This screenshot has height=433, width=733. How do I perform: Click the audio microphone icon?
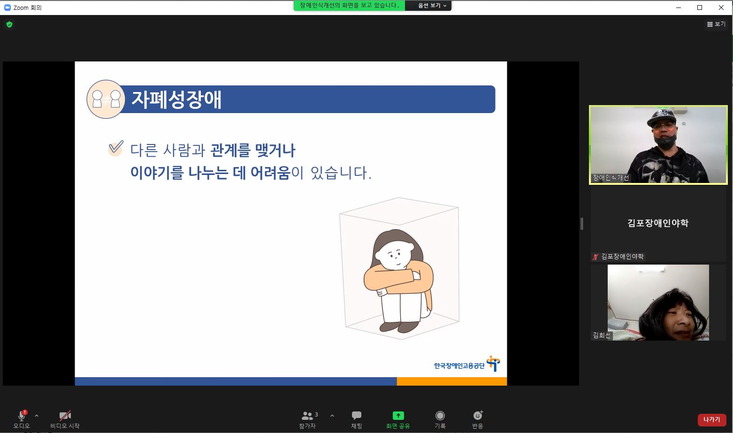pyautogui.click(x=22, y=416)
